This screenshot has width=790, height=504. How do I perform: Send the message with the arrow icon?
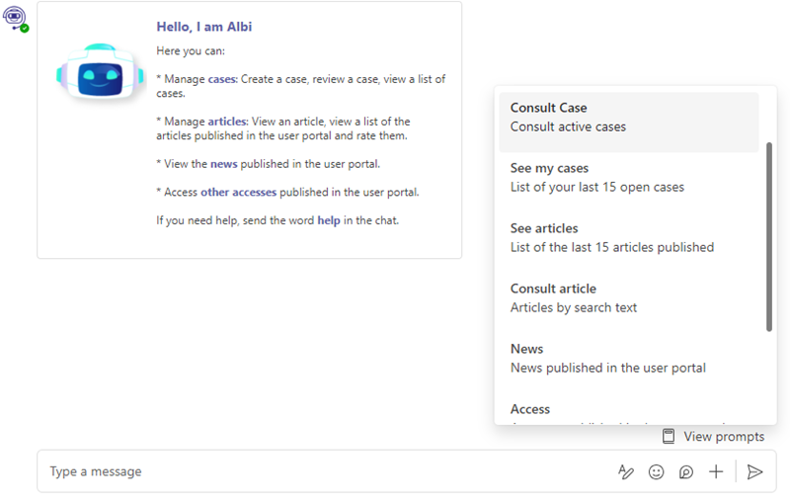[x=755, y=472]
